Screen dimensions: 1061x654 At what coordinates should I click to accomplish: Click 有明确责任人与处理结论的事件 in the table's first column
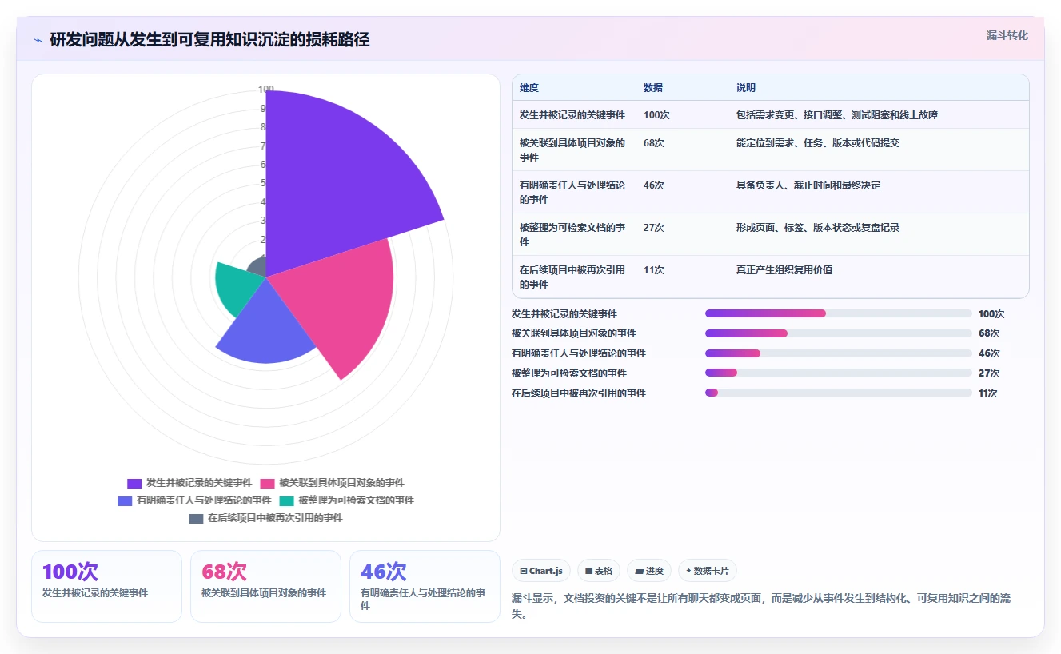coord(572,193)
